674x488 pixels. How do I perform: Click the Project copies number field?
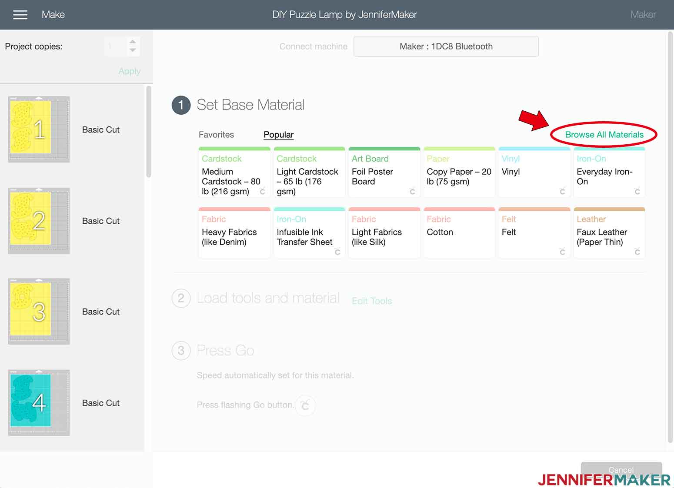(x=116, y=46)
